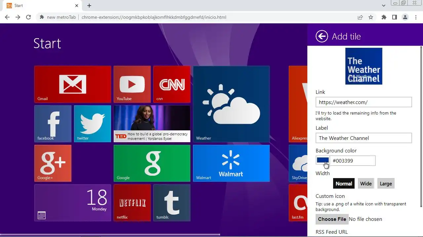The height and width of the screenshot is (237, 423).
Task: Open the Walmart tile
Action: pos(231,163)
